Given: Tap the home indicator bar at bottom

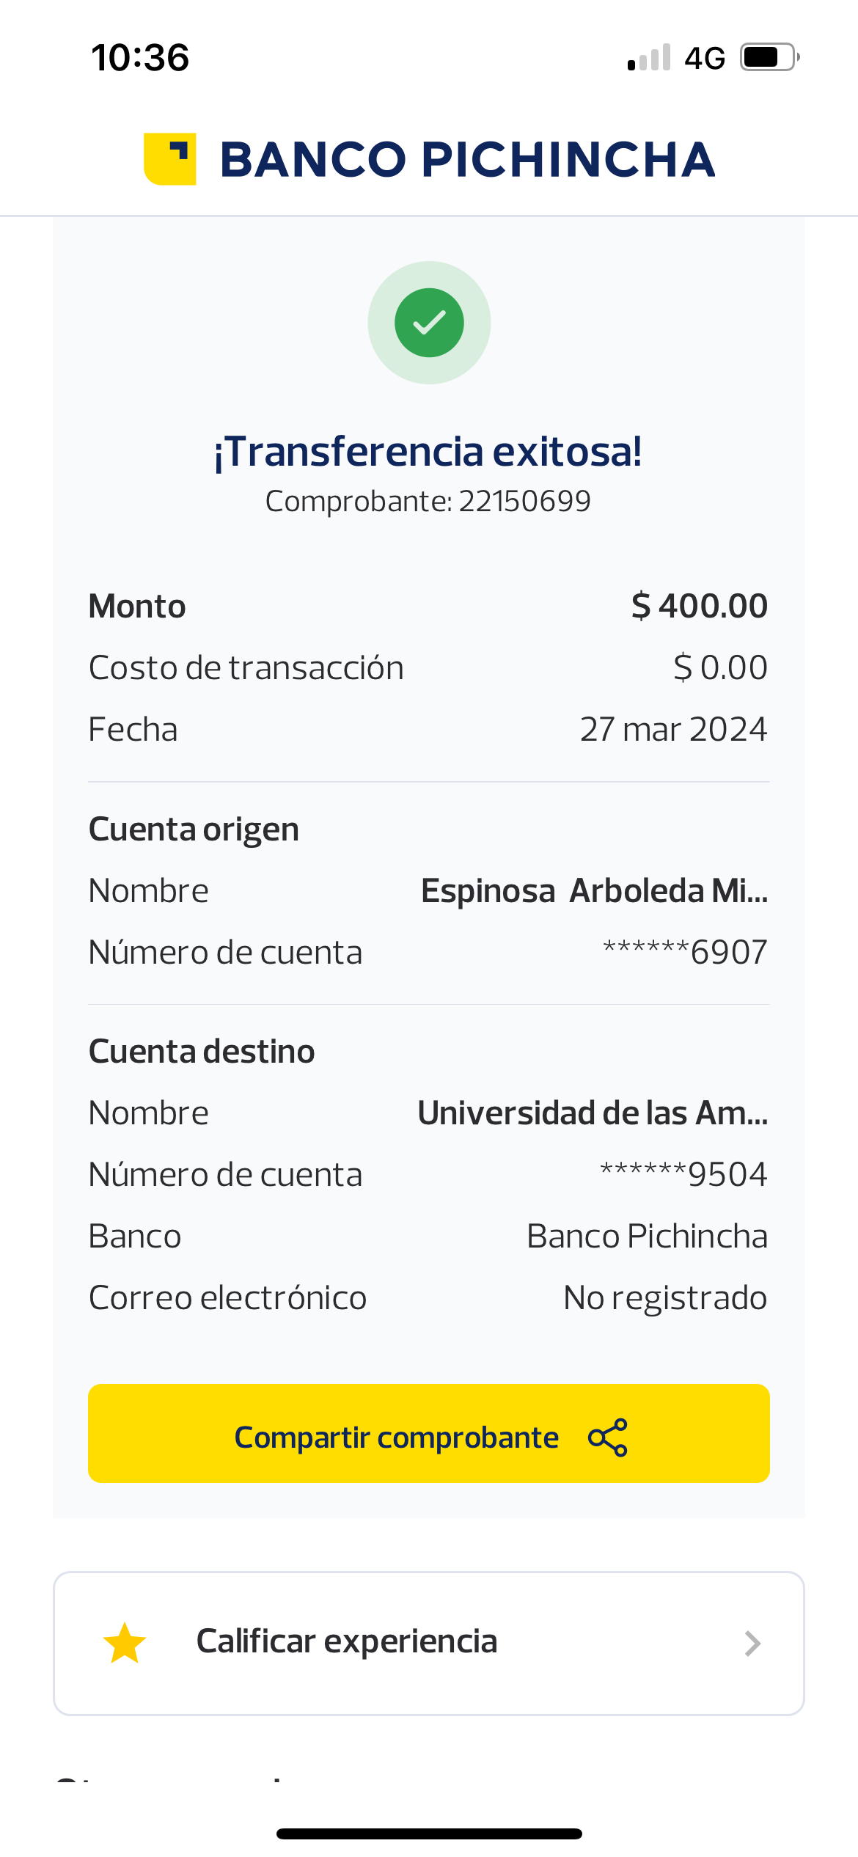Looking at the screenshot, I should (429, 1834).
